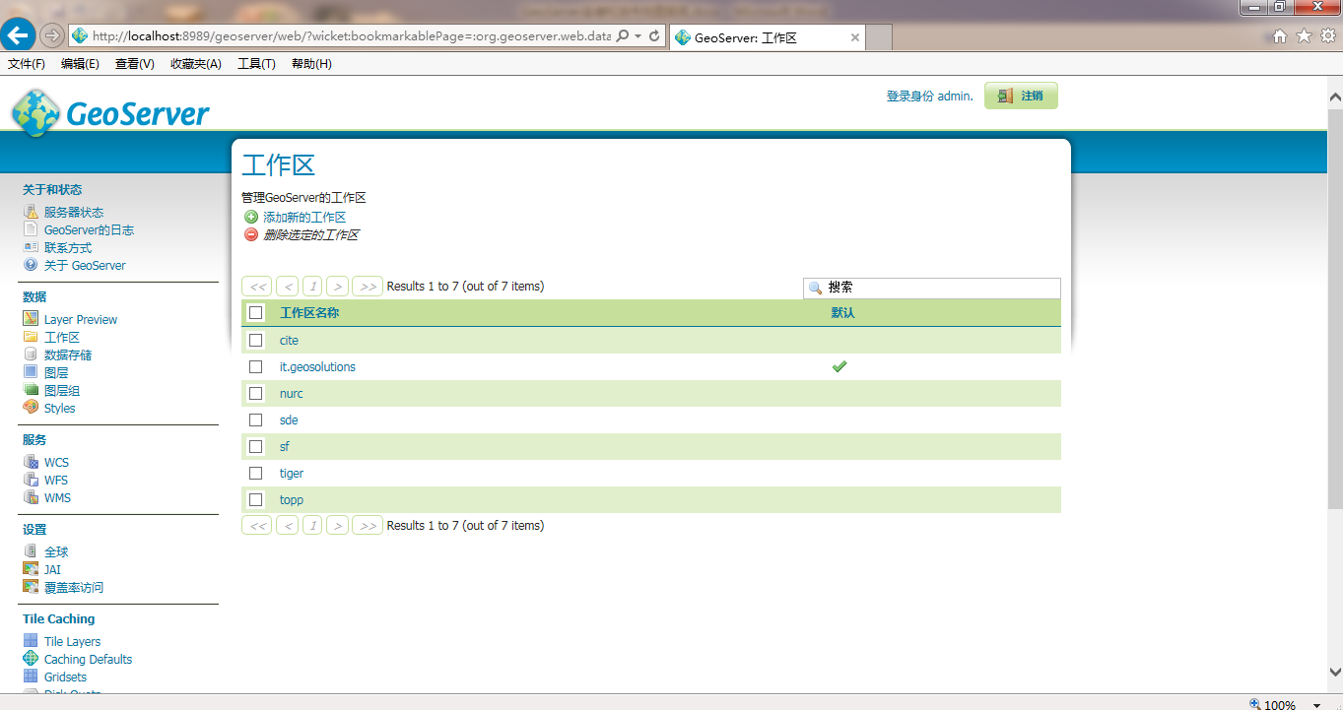Click the WCS service icon
Image resolution: width=1343 pixels, height=710 pixels.
pos(31,462)
